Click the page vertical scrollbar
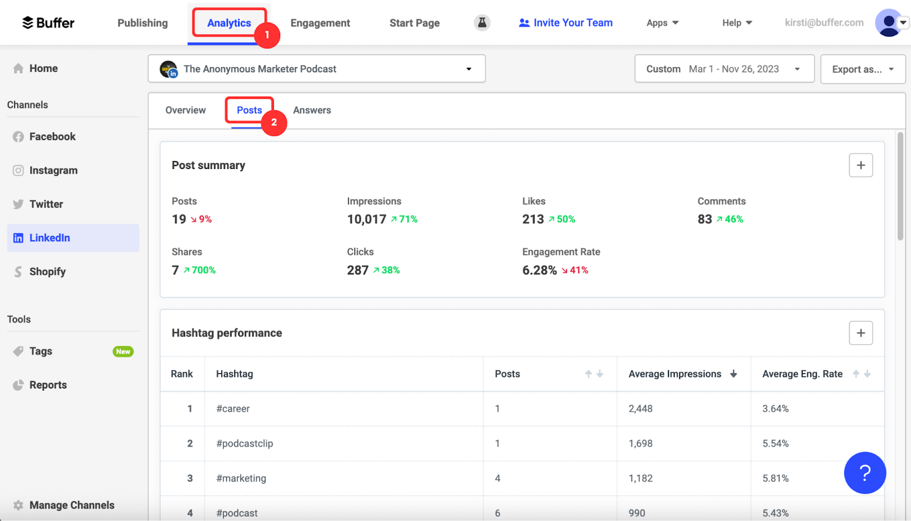The height and width of the screenshot is (521, 911). [x=900, y=186]
